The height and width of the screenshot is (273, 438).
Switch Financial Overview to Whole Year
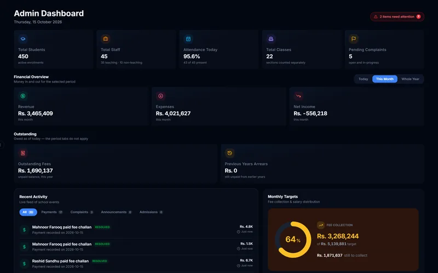tap(410, 79)
